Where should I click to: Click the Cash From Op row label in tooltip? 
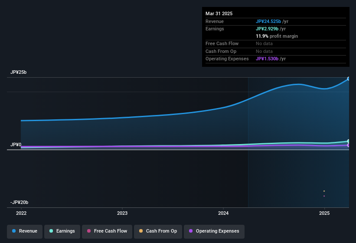[x=221, y=51]
